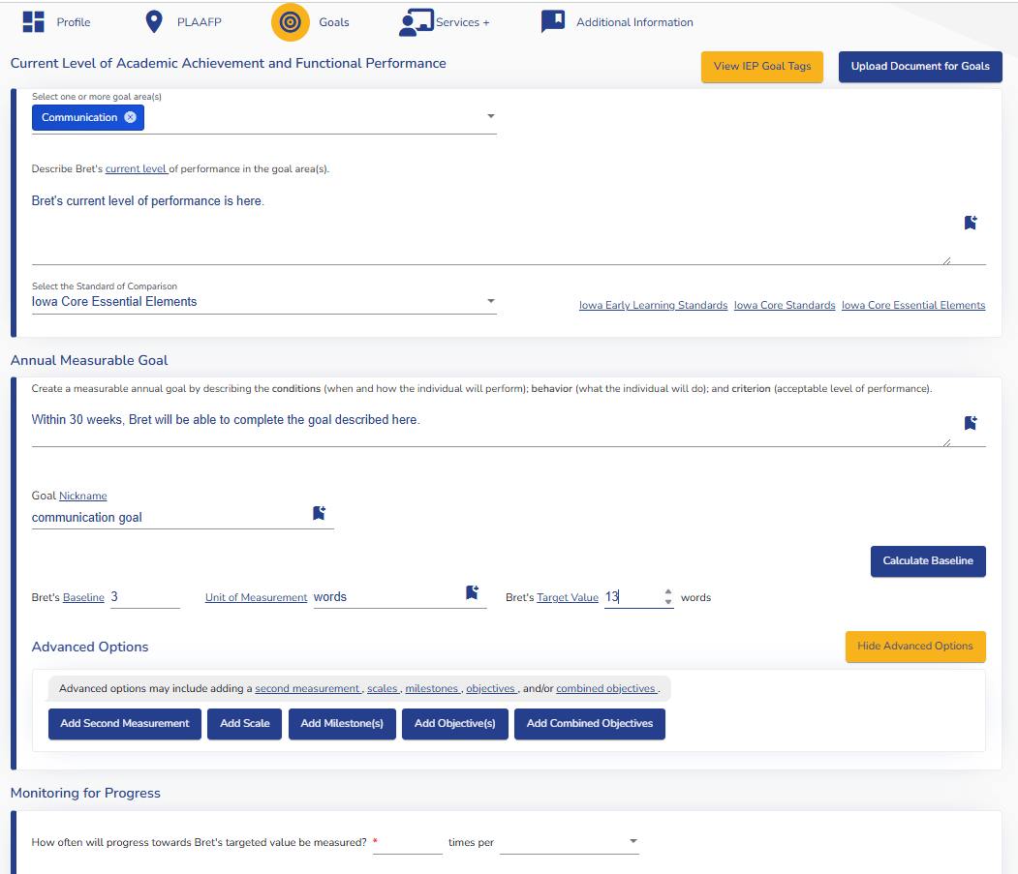Click bookmark icon beside annual goal text
Viewport: 1018px width, 874px height.
pos(971,423)
